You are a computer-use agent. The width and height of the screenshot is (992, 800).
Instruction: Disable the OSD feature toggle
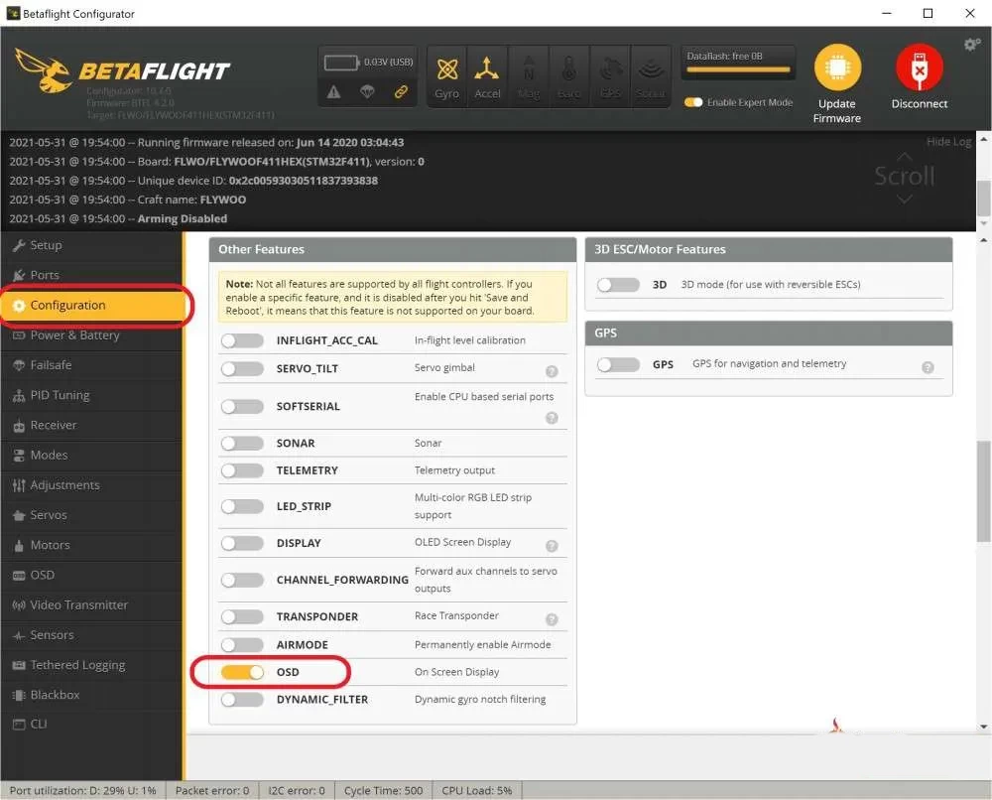tap(242, 672)
